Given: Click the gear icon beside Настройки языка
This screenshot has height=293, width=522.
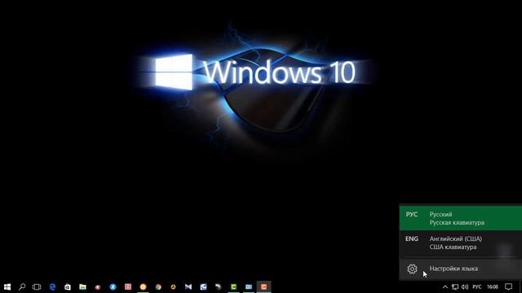Looking at the screenshot, I should coord(412,269).
